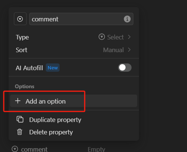187x152 pixels.
Task: Click the Sort row label
Action: (21, 50)
